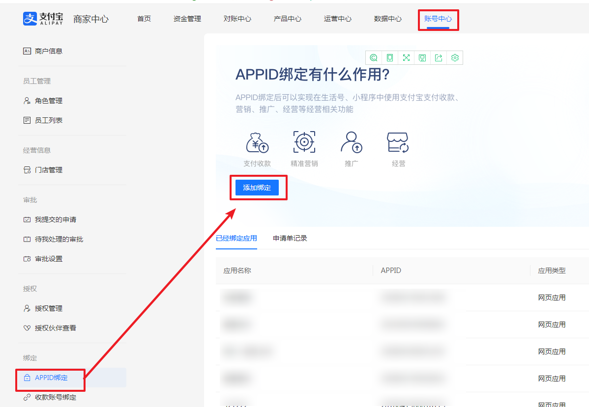Click the 授权管理 person icon

27,308
